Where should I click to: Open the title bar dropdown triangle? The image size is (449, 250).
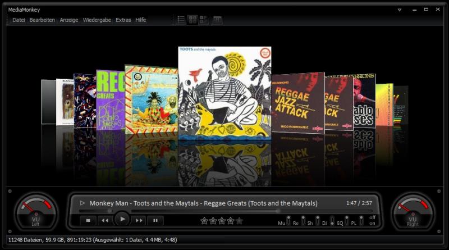pyautogui.click(x=400, y=10)
